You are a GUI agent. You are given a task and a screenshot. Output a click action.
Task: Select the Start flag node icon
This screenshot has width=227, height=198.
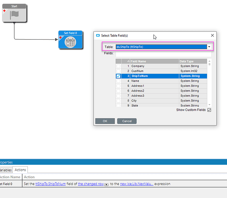14,15
